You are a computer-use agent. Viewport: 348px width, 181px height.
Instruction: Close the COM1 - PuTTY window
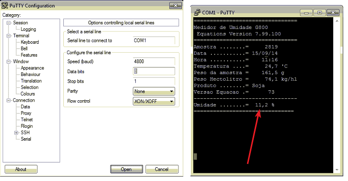click(333, 13)
